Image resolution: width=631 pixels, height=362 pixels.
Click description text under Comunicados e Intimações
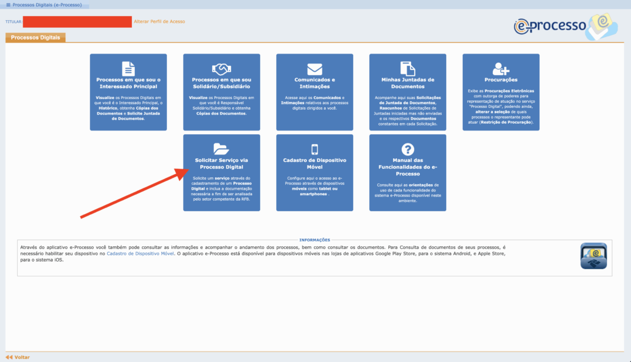click(x=315, y=103)
